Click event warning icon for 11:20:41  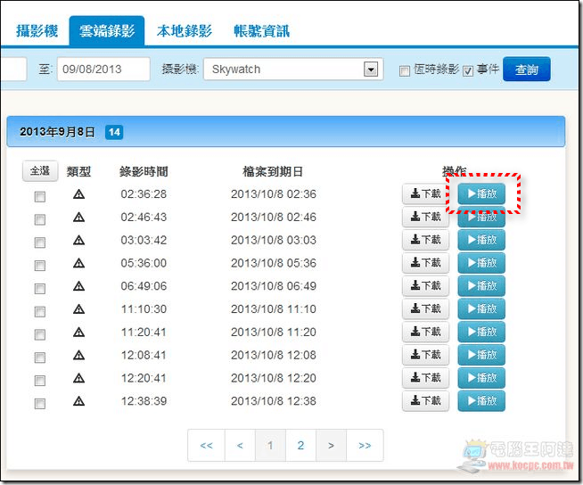point(78,332)
